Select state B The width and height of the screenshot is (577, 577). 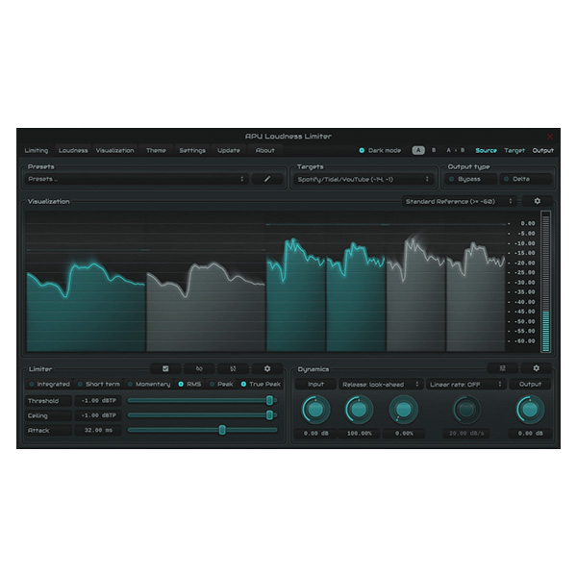click(x=434, y=151)
